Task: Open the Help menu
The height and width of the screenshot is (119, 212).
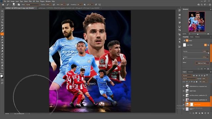Action: tap(53, 1)
